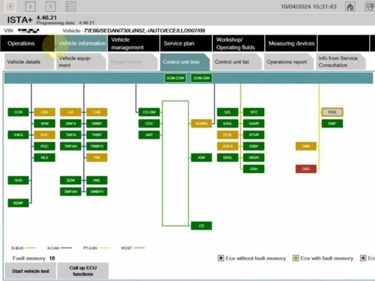Screen dimensions: 375x281
Task: Select the SGM-ZGM gateway node
Action: tap(175, 78)
